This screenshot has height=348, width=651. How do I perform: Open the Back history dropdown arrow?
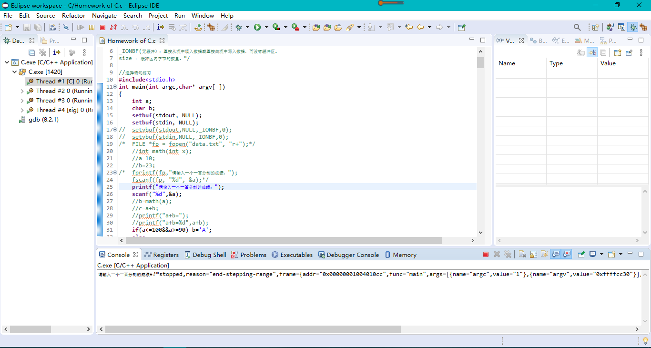click(x=429, y=27)
